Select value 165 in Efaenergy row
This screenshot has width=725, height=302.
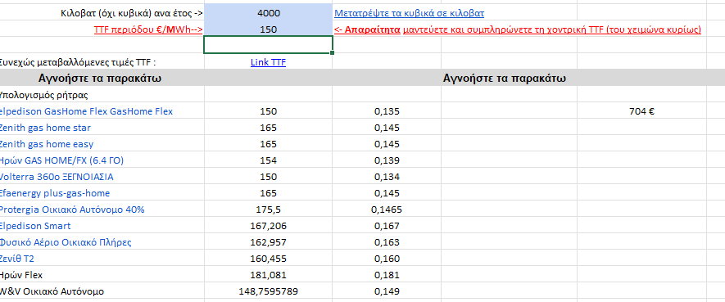[x=268, y=193]
